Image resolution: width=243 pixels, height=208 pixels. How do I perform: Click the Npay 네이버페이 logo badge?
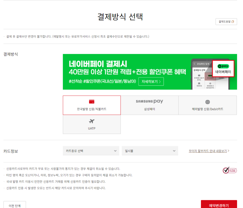[223, 69]
